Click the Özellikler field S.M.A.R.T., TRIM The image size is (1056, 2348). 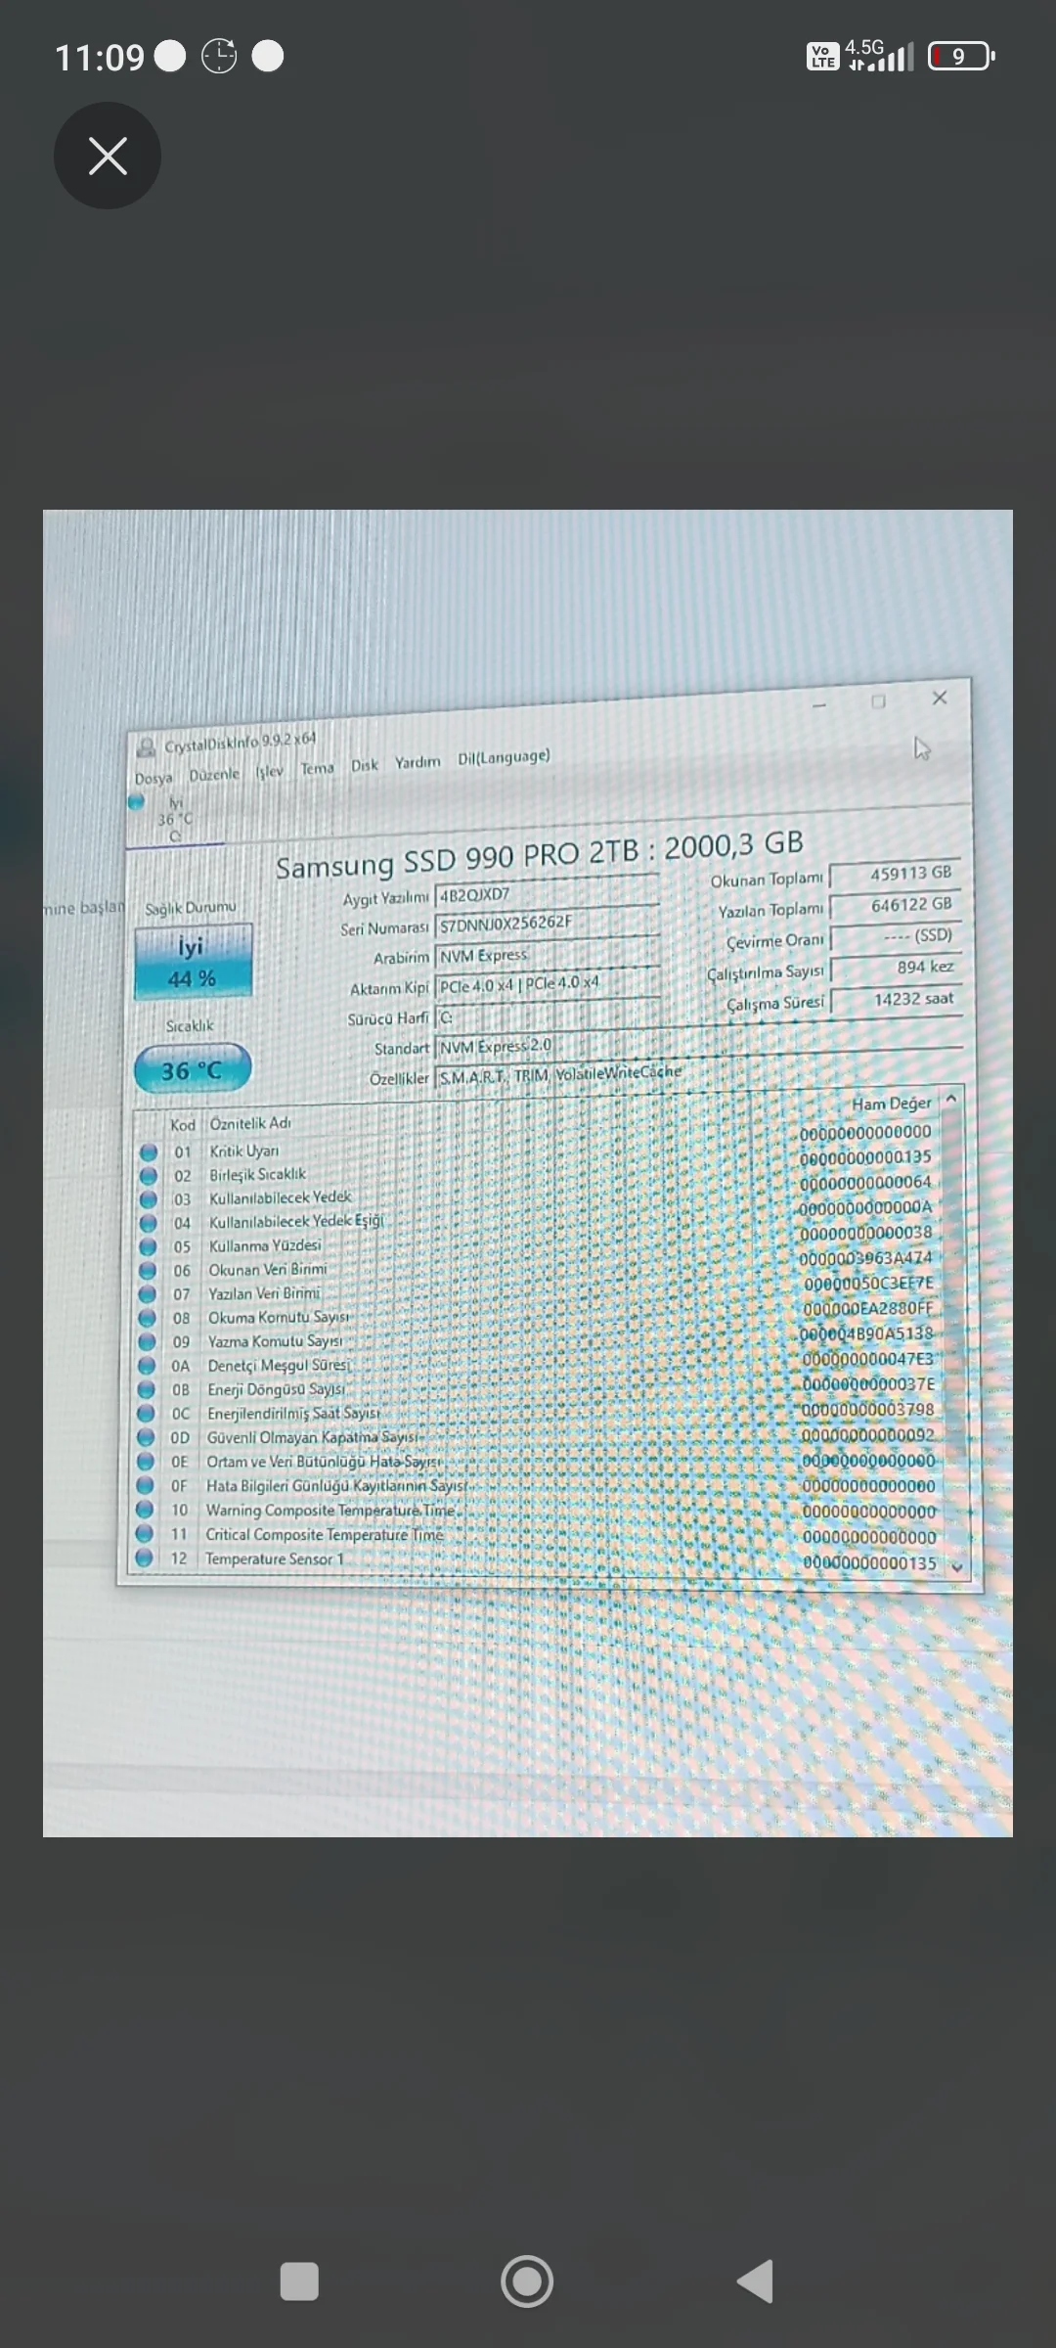point(699,1071)
